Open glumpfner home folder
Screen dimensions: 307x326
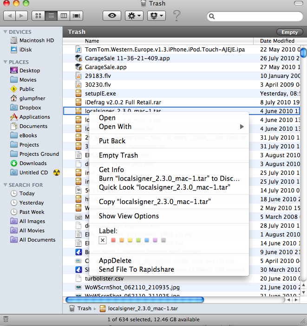[28, 98]
